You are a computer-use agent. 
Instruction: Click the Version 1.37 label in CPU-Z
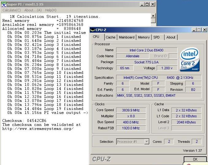pyautogui.click(x=192, y=151)
